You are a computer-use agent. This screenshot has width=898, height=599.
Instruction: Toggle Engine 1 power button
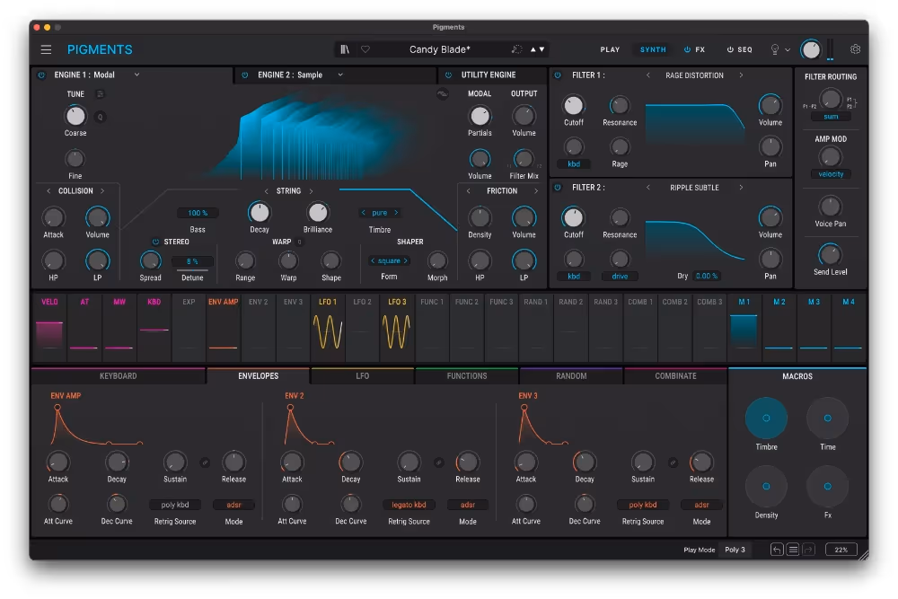click(41, 75)
